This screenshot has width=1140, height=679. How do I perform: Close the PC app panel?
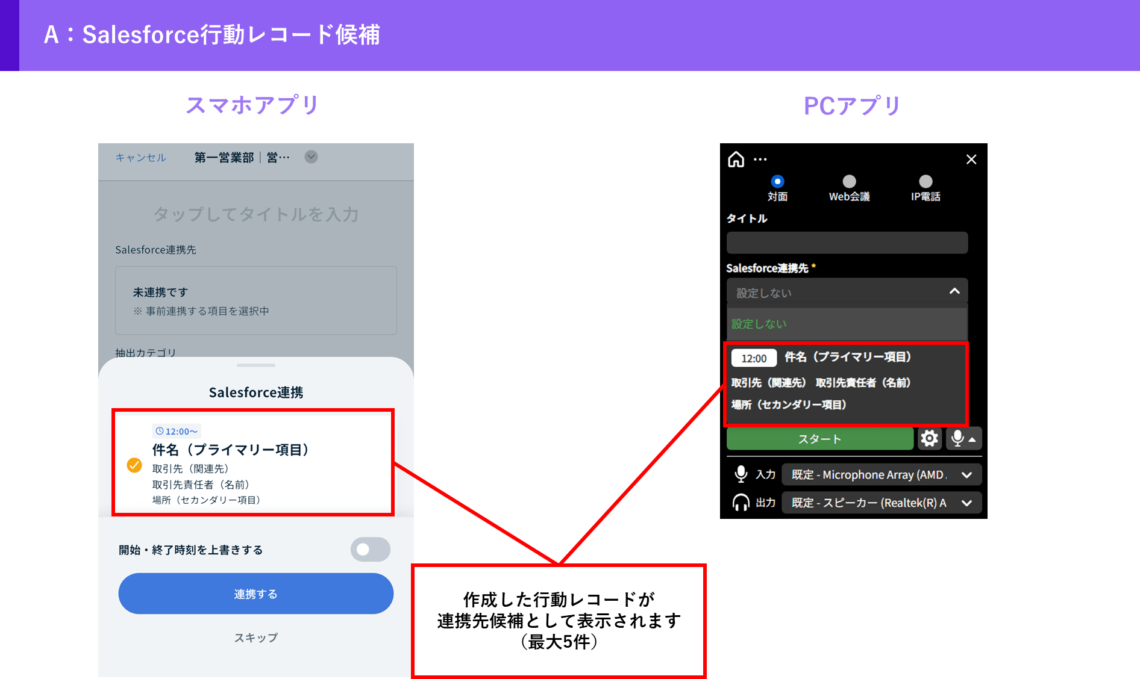tap(971, 160)
